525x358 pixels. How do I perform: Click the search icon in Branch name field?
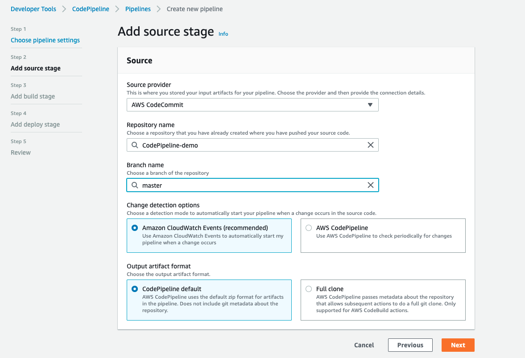tap(135, 185)
